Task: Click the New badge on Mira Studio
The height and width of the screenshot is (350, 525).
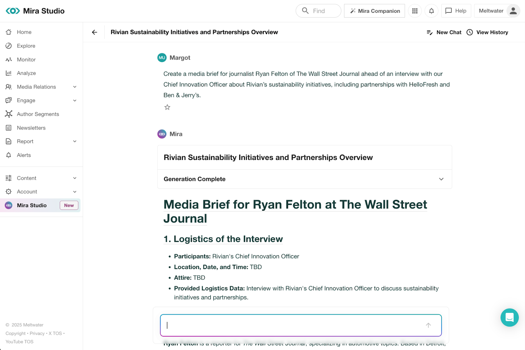Action: [69, 205]
